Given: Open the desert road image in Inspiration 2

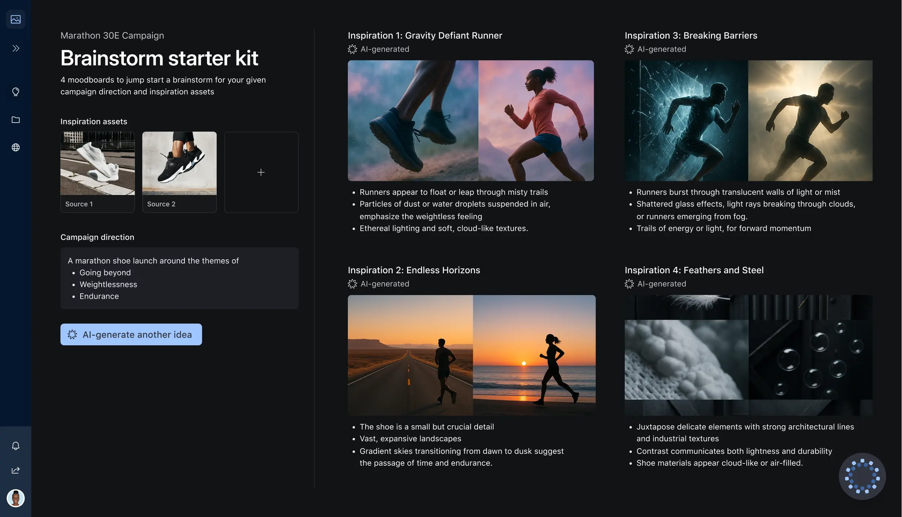Looking at the screenshot, I should coord(410,355).
